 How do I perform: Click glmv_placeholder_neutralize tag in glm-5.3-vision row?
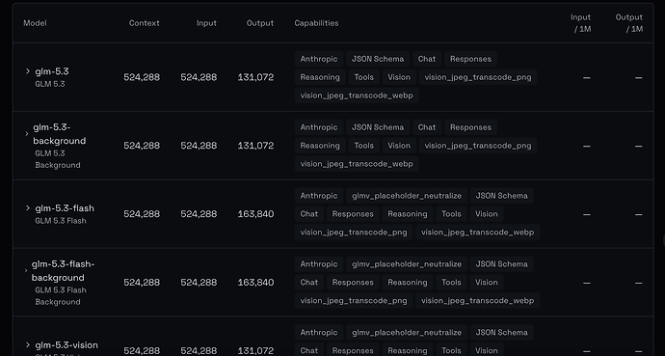click(x=407, y=332)
